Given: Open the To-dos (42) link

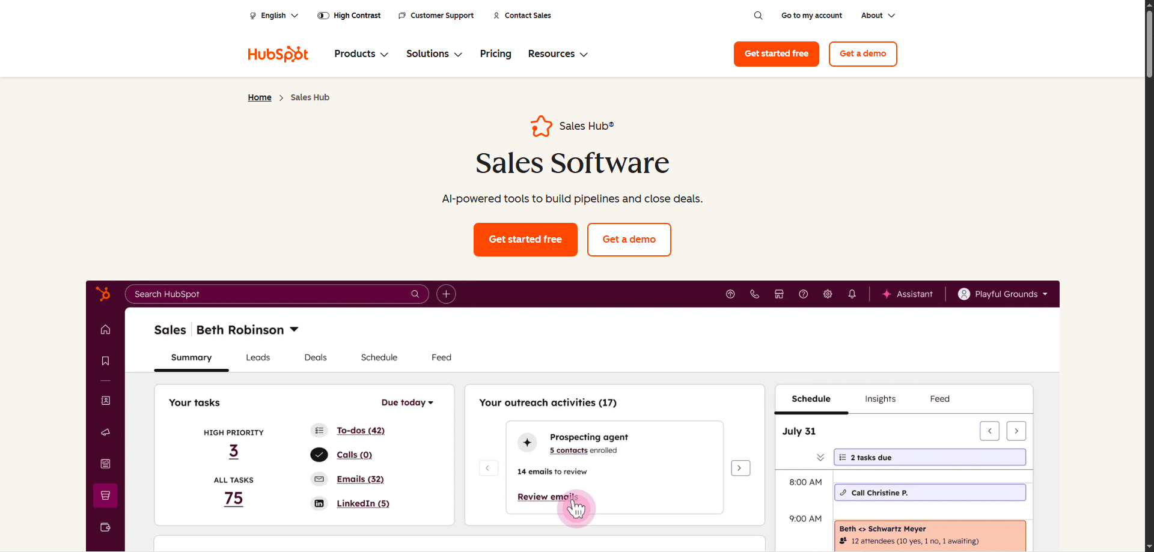Looking at the screenshot, I should pyautogui.click(x=361, y=431).
